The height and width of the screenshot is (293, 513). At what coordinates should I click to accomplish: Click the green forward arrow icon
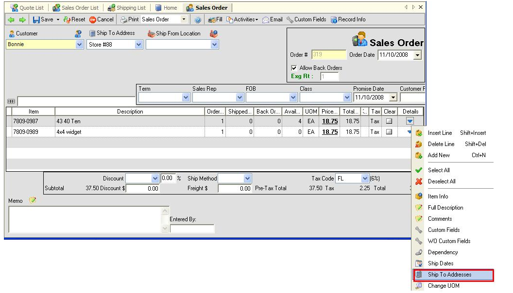(22, 20)
